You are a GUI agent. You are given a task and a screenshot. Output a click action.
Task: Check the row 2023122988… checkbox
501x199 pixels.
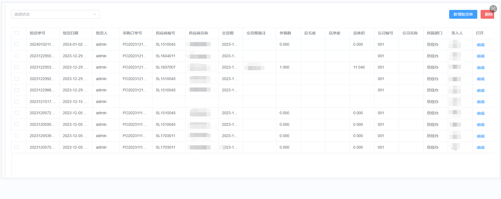[17, 90]
